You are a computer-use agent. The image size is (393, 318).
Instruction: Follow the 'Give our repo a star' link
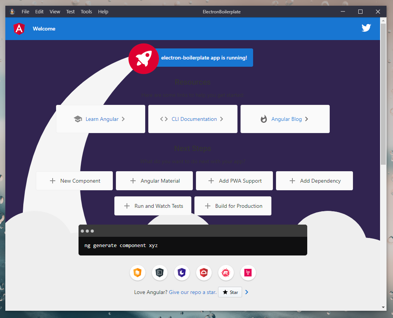click(192, 292)
